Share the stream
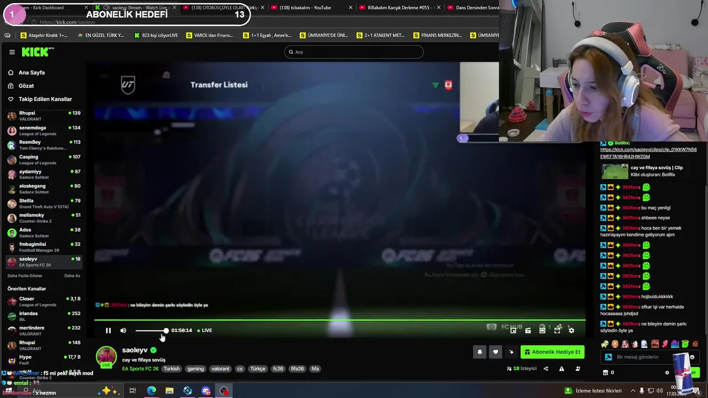The width and height of the screenshot is (708, 398). point(545,369)
